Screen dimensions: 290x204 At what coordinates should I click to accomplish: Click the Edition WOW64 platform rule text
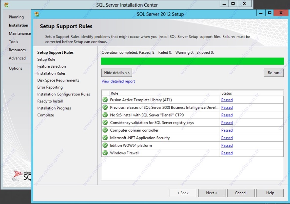[x=131, y=146]
